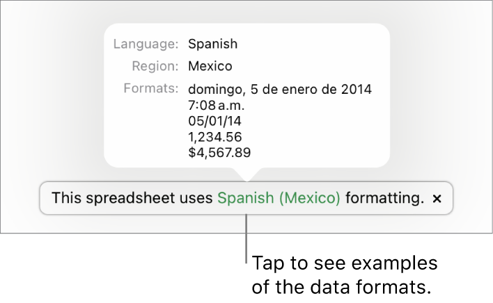Viewport: 493px width, 303px height.
Task: Tap the green Spanish (Mexico) link
Action: point(279,199)
